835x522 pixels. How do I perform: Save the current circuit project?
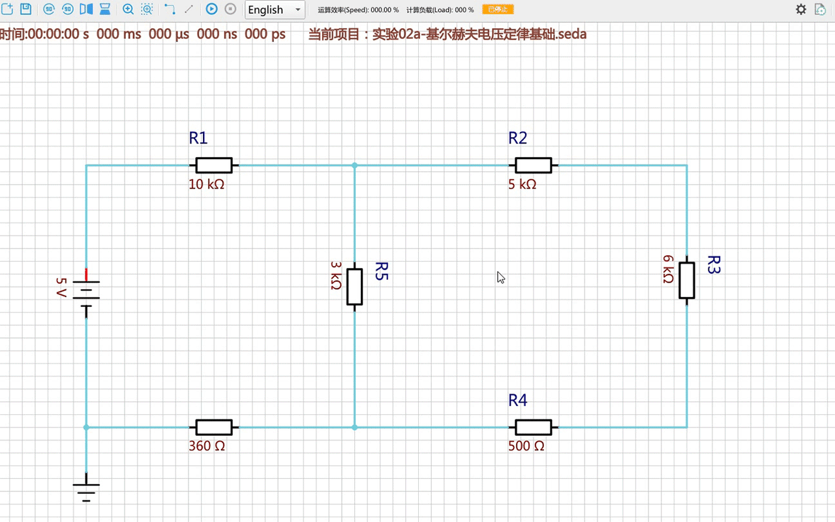(x=26, y=9)
